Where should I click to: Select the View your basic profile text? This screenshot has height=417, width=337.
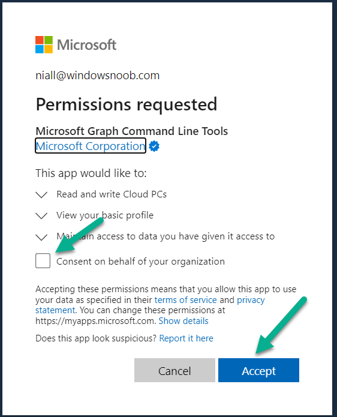(105, 215)
